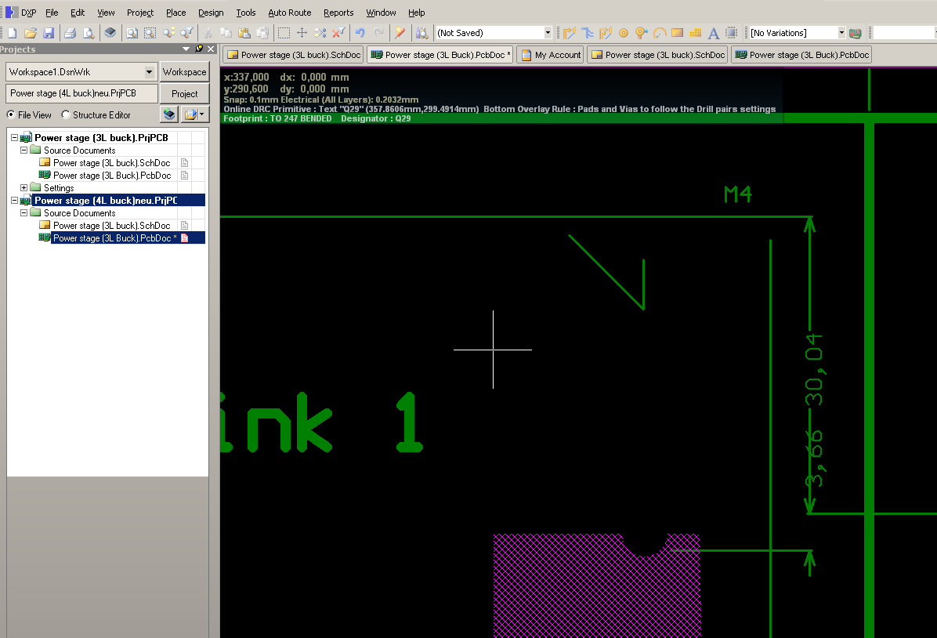Close the Projects panel
Viewport: 937px width, 638px height.
tap(211, 49)
